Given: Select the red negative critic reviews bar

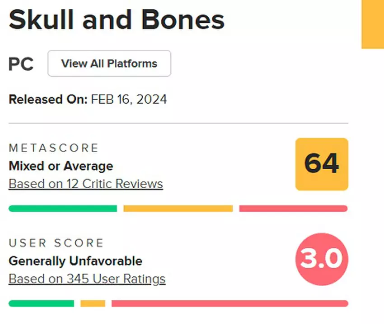Looking at the screenshot, I should (293, 208).
